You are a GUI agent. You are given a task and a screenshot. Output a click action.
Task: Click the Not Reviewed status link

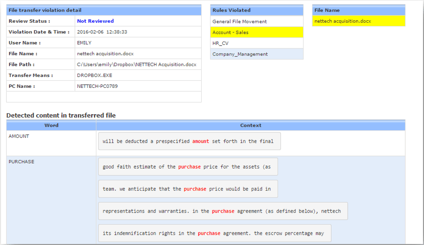pyautogui.click(x=95, y=21)
